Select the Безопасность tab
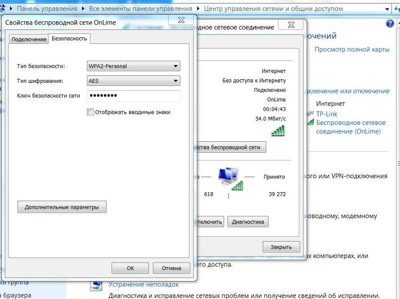The width and height of the screenshot is (400, 299). (x=69, y=38)
